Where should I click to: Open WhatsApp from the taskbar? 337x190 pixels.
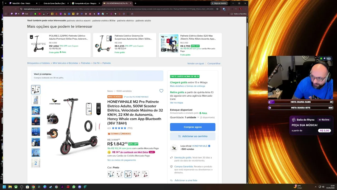(74, 187)
